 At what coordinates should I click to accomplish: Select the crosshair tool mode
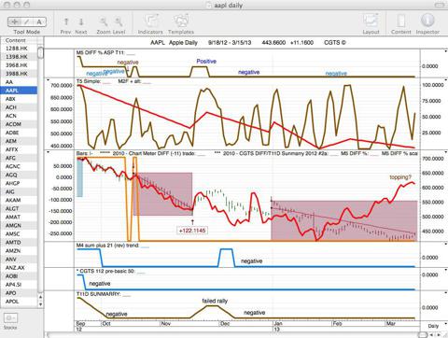(14, 21)
